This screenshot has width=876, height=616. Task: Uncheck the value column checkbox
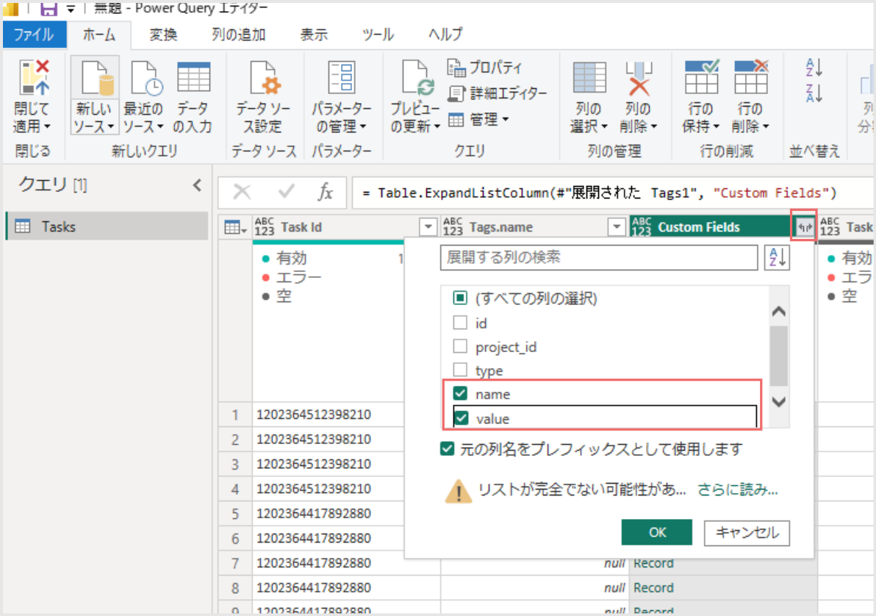click(461, 418)
